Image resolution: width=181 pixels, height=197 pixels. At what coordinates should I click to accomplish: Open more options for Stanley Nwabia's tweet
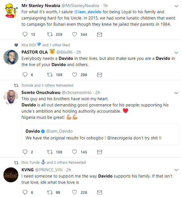point(176,6)
